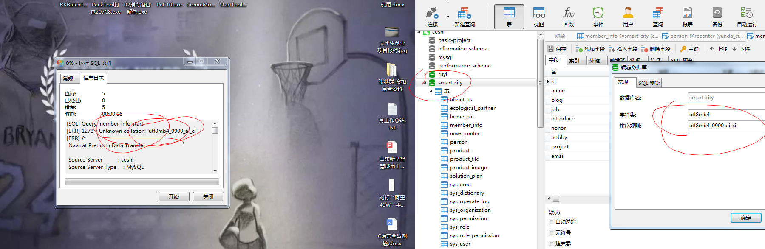Click the field list horizontal scrollbar left arrow
This screenshot has height=249, width=765.
click(549, 199)
